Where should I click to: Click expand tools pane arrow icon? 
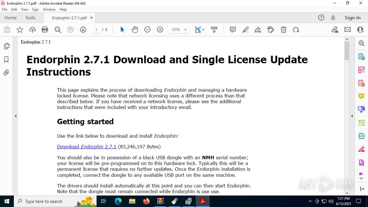pyautogui.click(x=361, y=189)
